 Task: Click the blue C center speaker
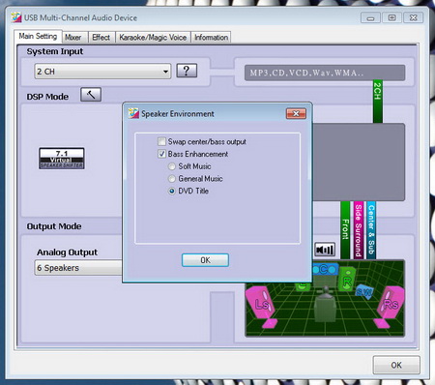pos(325,269)
